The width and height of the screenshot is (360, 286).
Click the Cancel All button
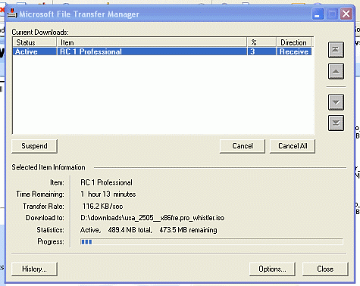coord(293,146)
